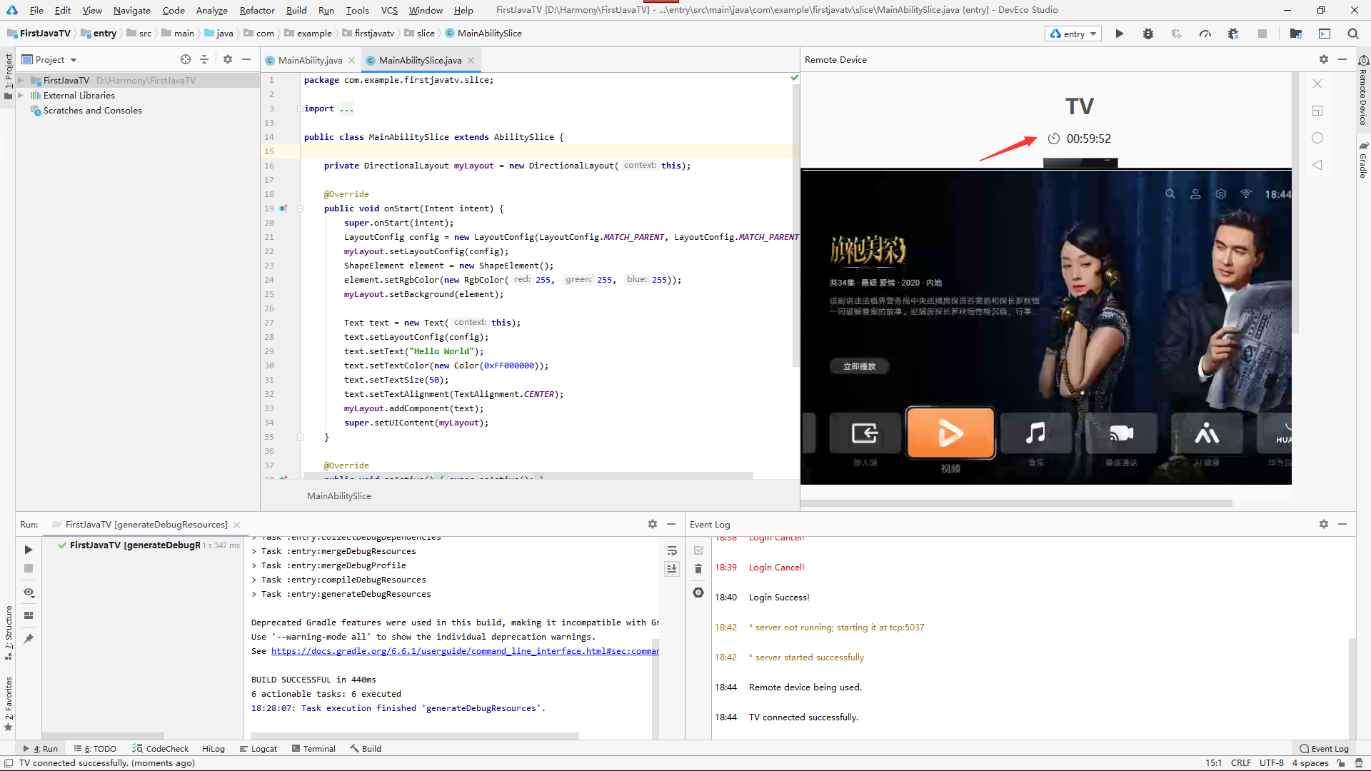Clear the Event Log with trash icon
Image resolution: width=1371 pixels, height=771 pixels.
(x=698, y=568)
